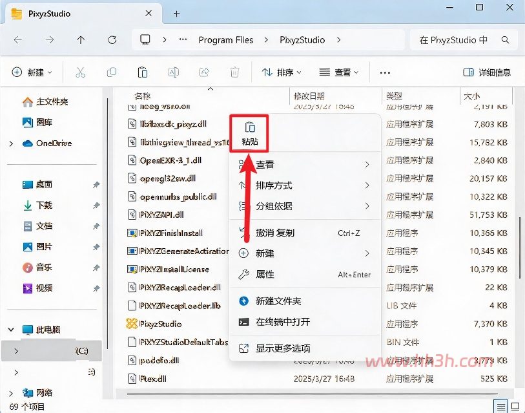Go up one folder level
Screen dimensions: 525x413
(81, 40)
